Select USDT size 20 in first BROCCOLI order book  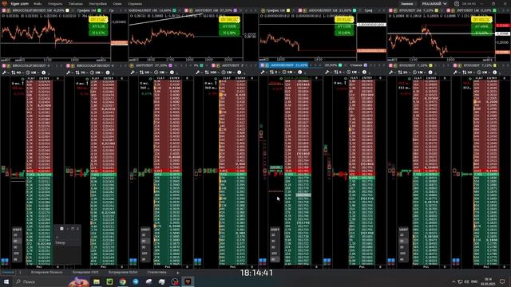[16, 235]
